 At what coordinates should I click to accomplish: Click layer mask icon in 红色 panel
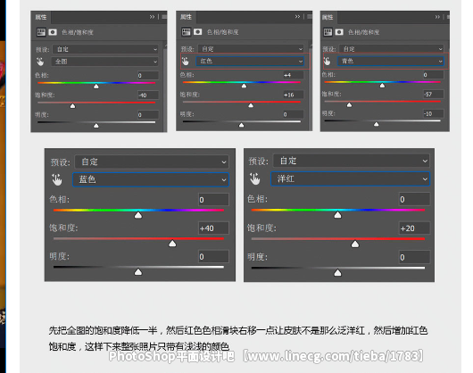198,32
